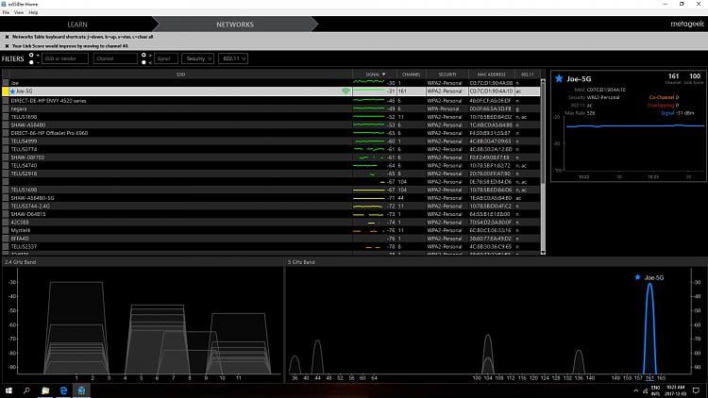Viewport: 708px width, 398px height.
Task: Open Windows Start menu
Action: pos(8,390)
